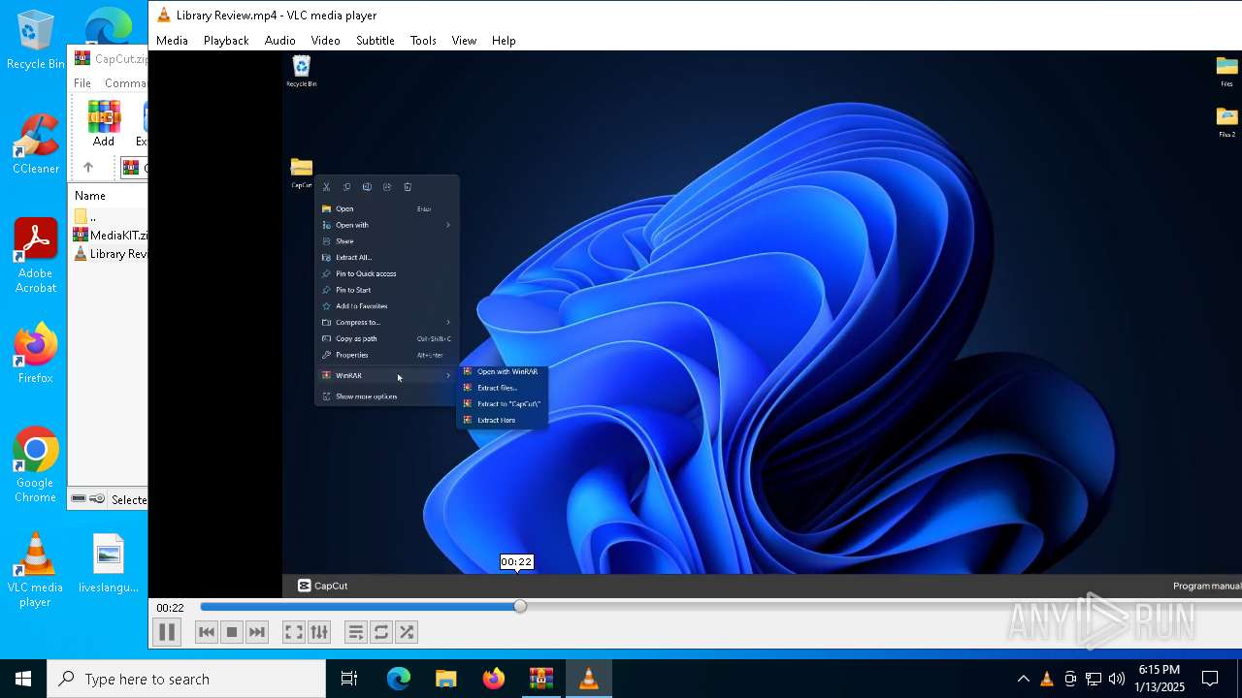Viewport: 1242px width, 698px height.
Task: Open the VLC View menu
Action: pyautogui.click(x=464, y=41)
